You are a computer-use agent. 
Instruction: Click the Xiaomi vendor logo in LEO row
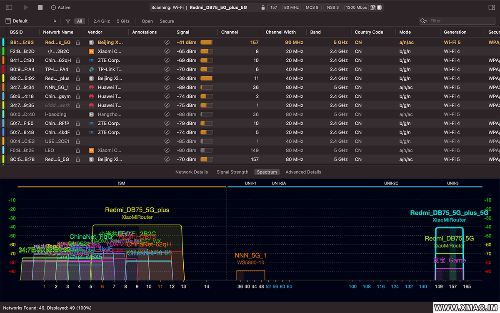point(91,150)
